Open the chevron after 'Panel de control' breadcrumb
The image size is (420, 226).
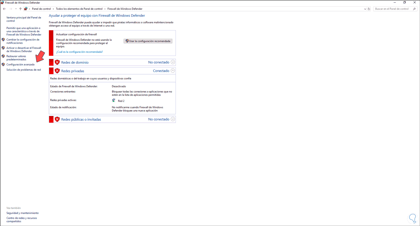click(53, 9)
